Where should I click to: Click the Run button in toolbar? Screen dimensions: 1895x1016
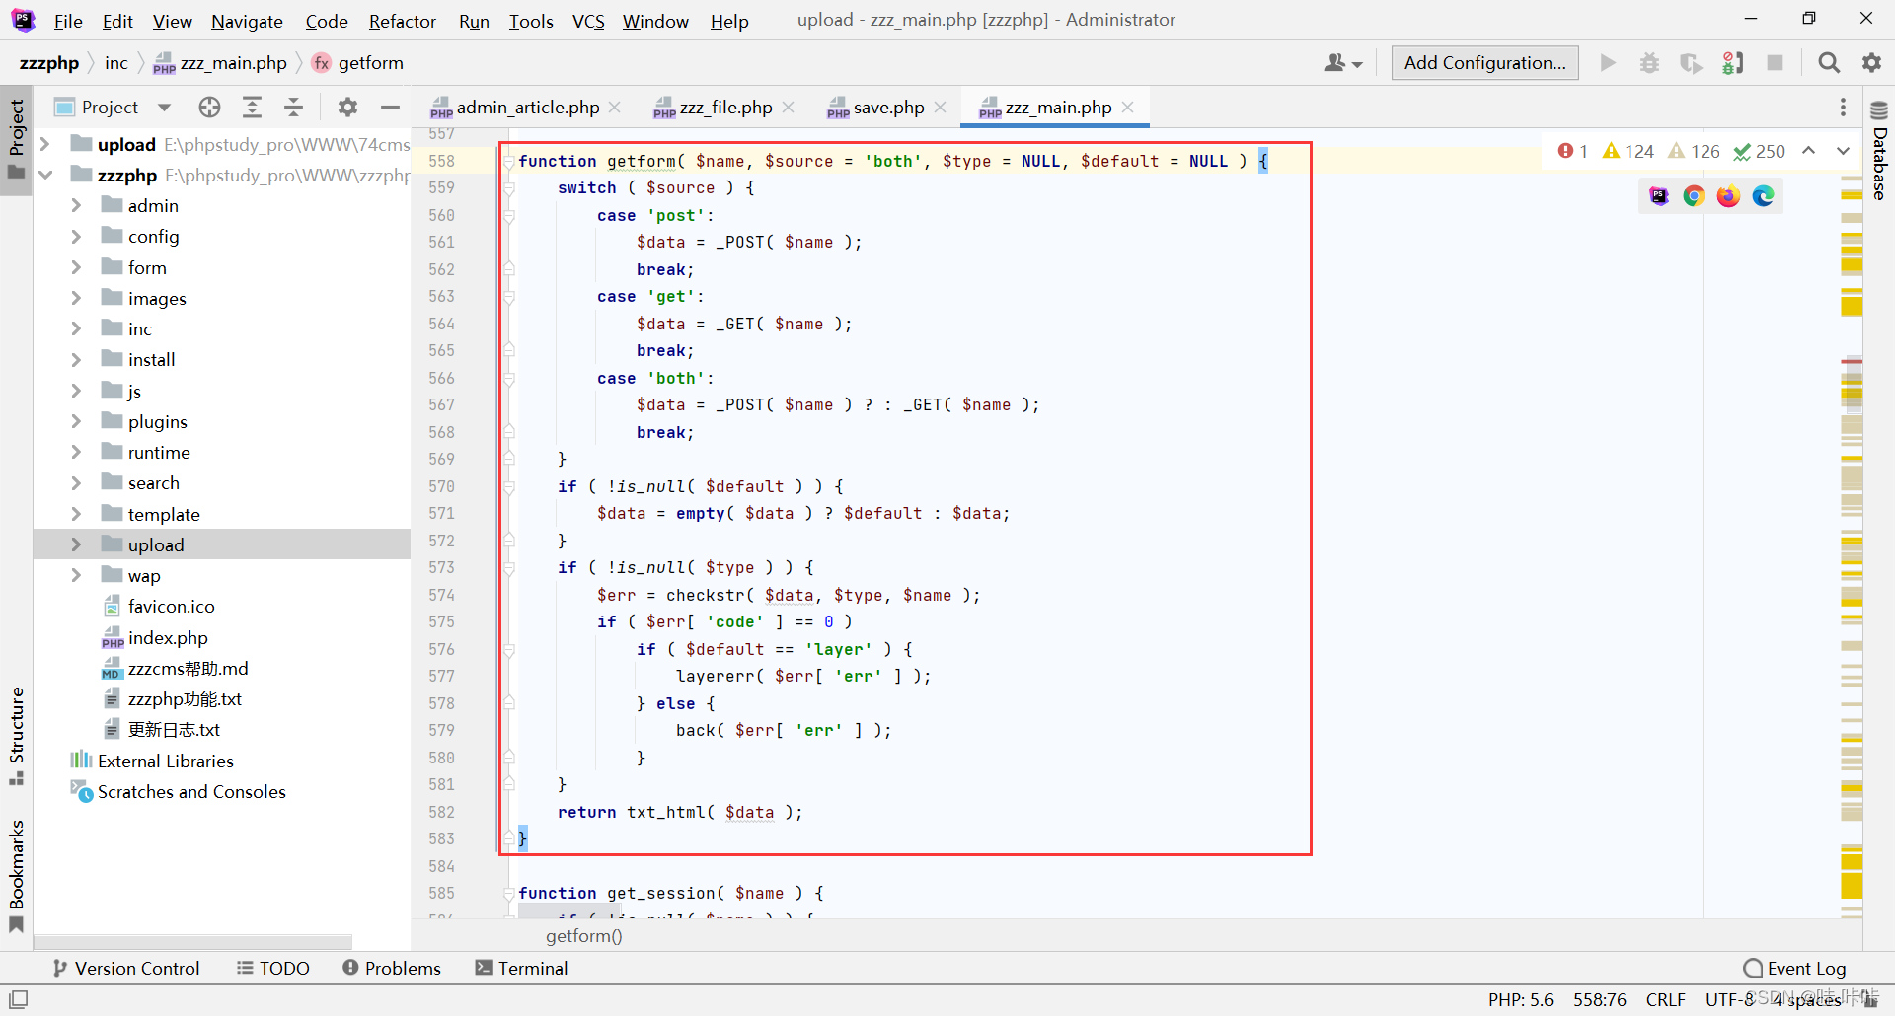click(x=1608, y=63)
